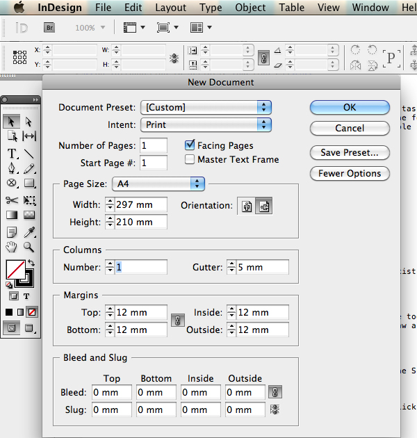Select the Rectangle Frame tool

coord(12,184)
